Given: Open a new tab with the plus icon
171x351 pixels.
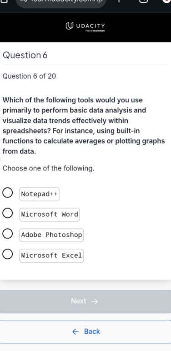Looking at the screenshot, I should [119, 1].
